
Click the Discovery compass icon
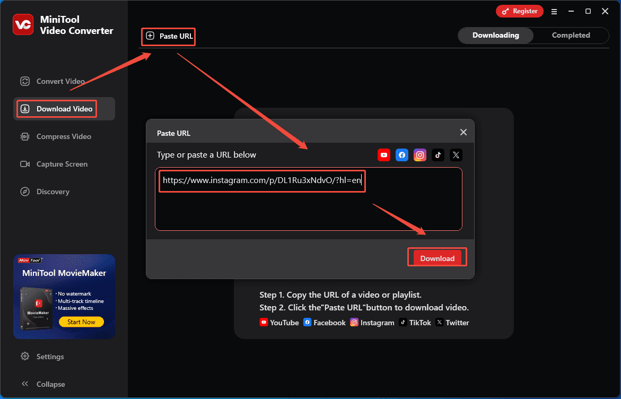pos(25,192)
